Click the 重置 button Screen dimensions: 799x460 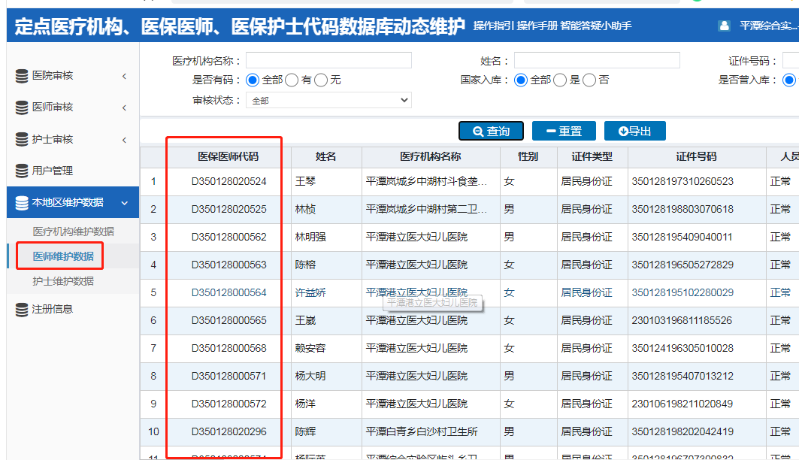tap(564, 131)
